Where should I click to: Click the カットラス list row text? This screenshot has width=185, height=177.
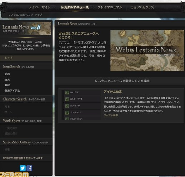pos(74,92)
